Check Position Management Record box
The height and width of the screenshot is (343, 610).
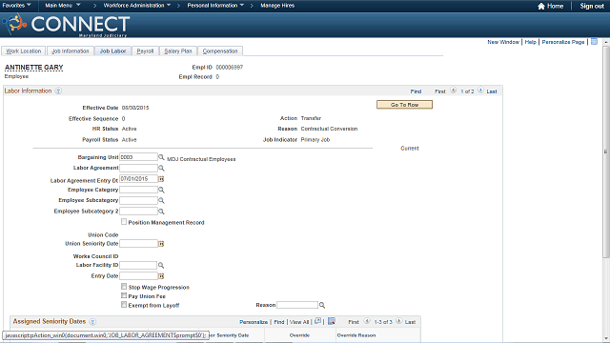124,222
